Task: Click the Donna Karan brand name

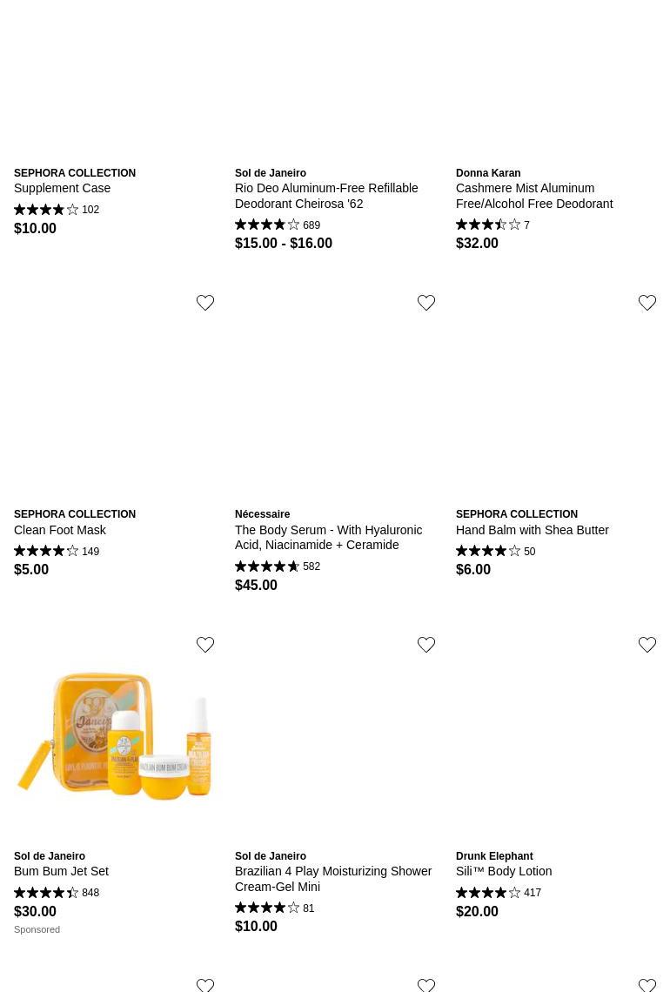Action: (488, 172)
